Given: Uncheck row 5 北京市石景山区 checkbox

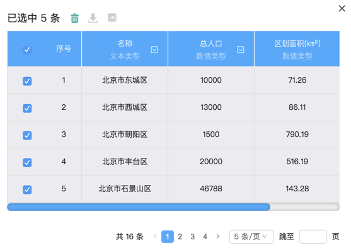Looking at the screenshot, I should [27, 189].
